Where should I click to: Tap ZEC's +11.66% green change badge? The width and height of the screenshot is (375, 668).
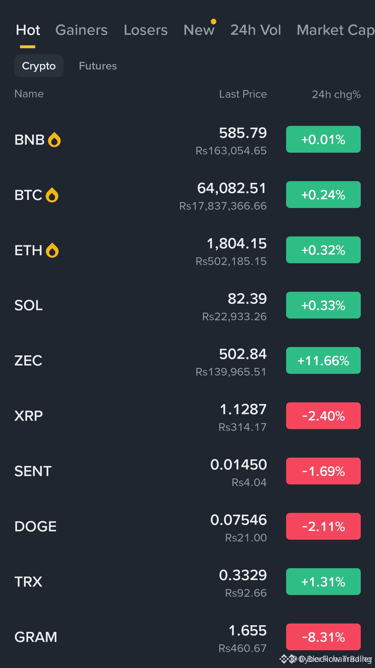pos(323,361)
